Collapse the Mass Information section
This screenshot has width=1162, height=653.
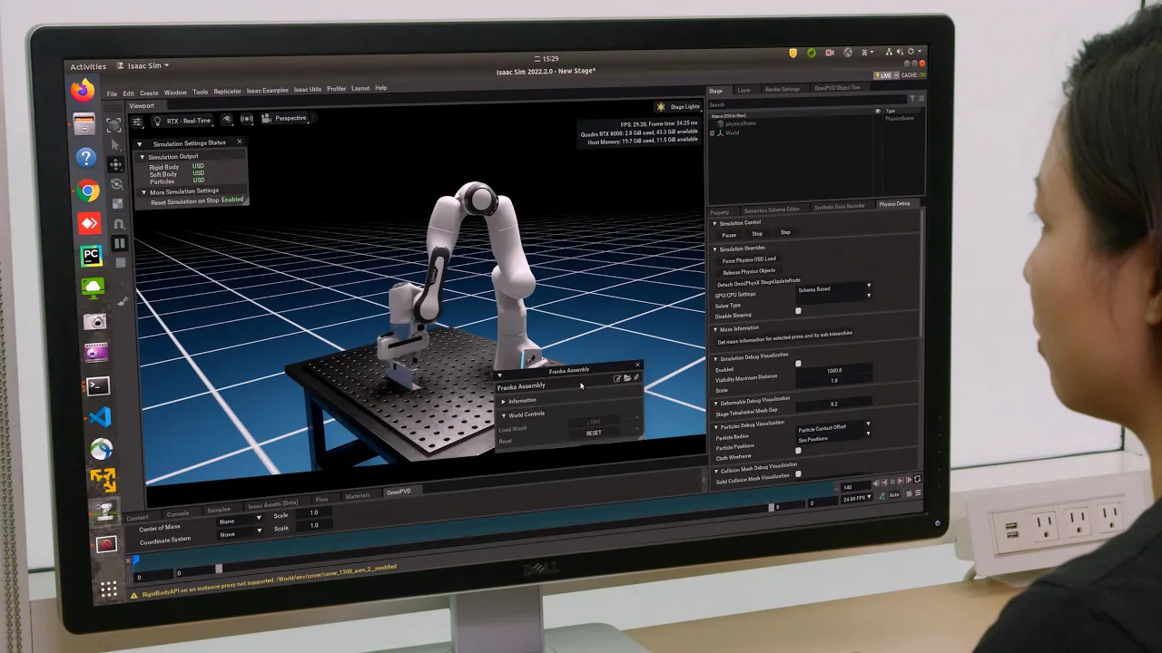pos(714,329)
